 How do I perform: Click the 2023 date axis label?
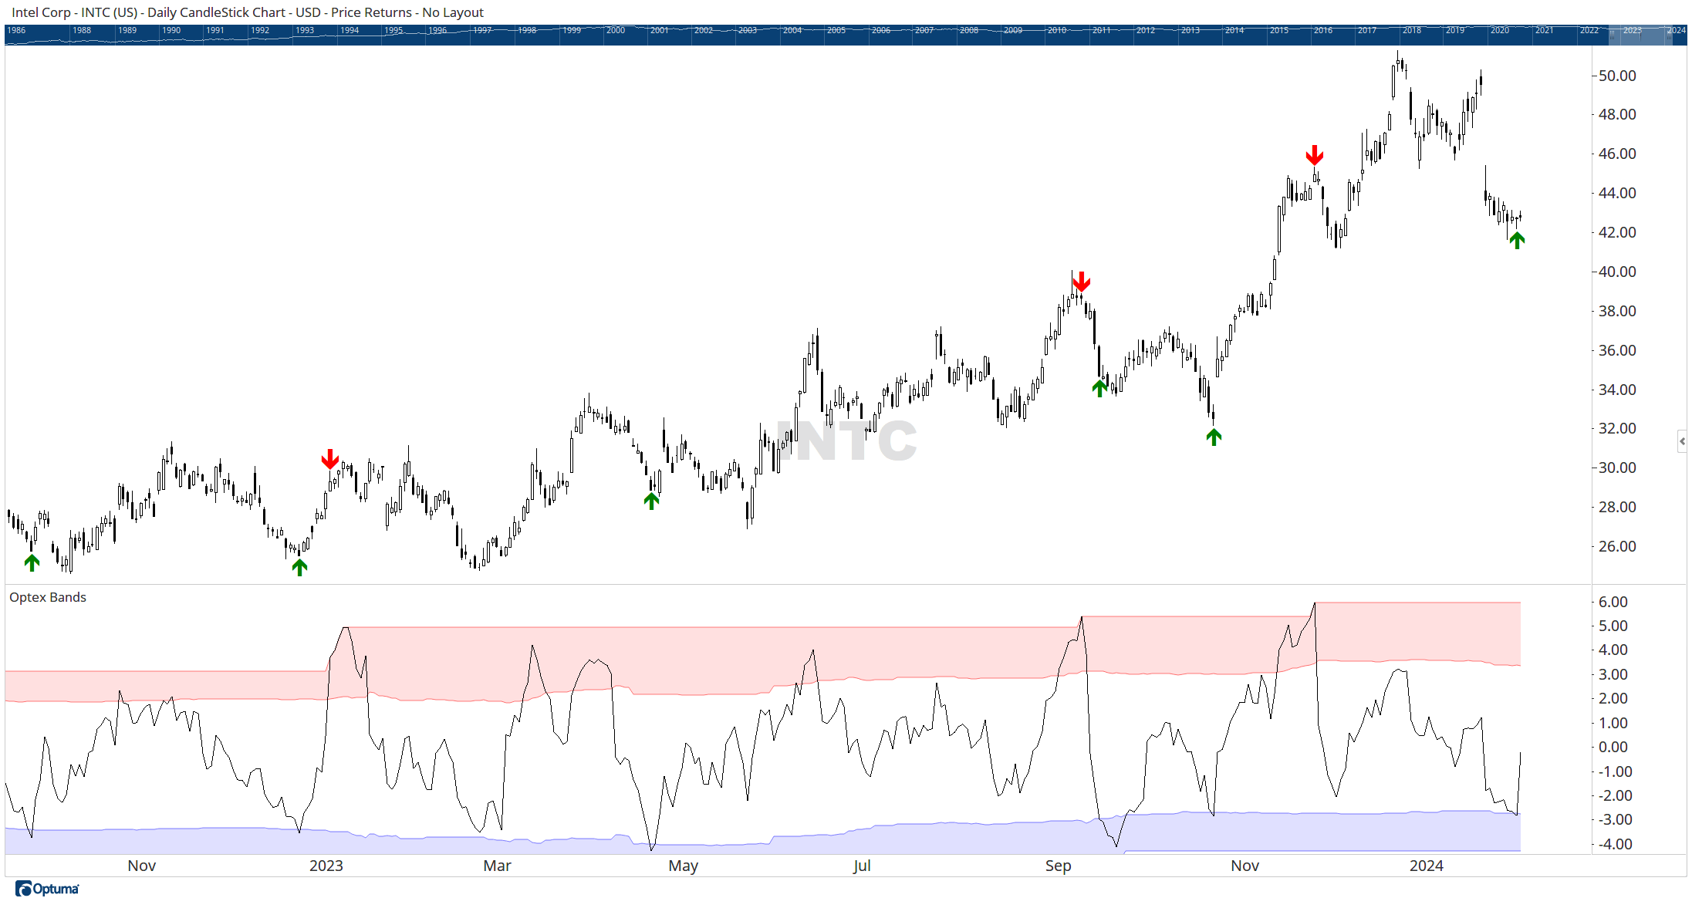tap(326, 866)
